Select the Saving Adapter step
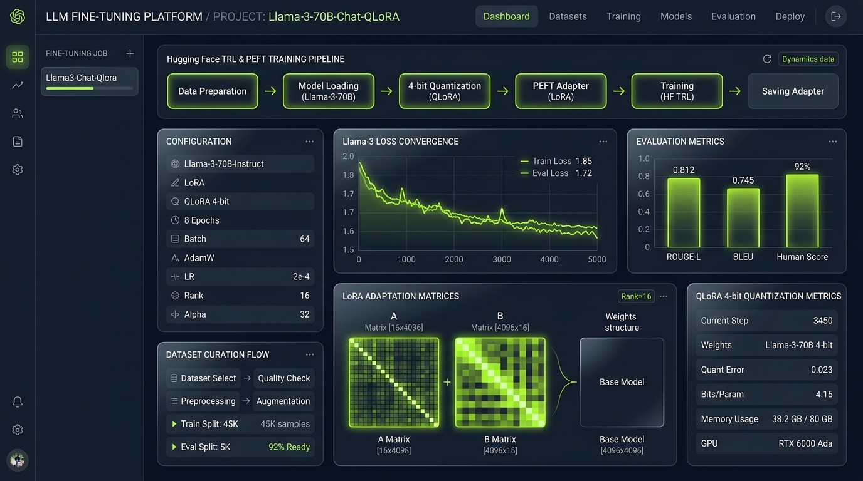The height and width of the screenshot is (481, 863). [793, 91]
